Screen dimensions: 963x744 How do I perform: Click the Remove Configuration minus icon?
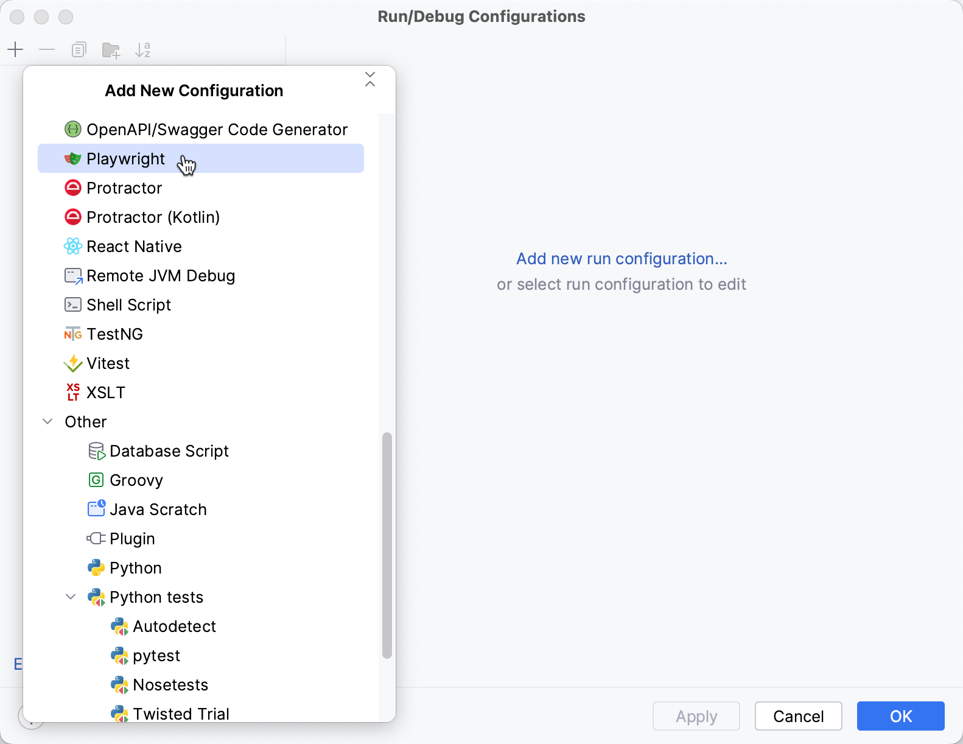pos(47,49)
